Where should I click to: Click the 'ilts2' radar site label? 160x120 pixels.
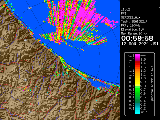(125, 9)
